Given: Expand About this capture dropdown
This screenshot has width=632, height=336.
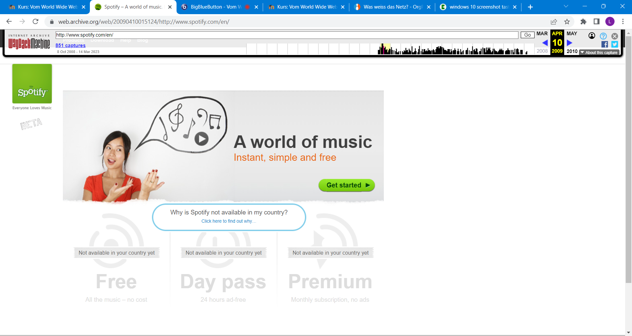Looking at the screenshot, I should 599,52.
